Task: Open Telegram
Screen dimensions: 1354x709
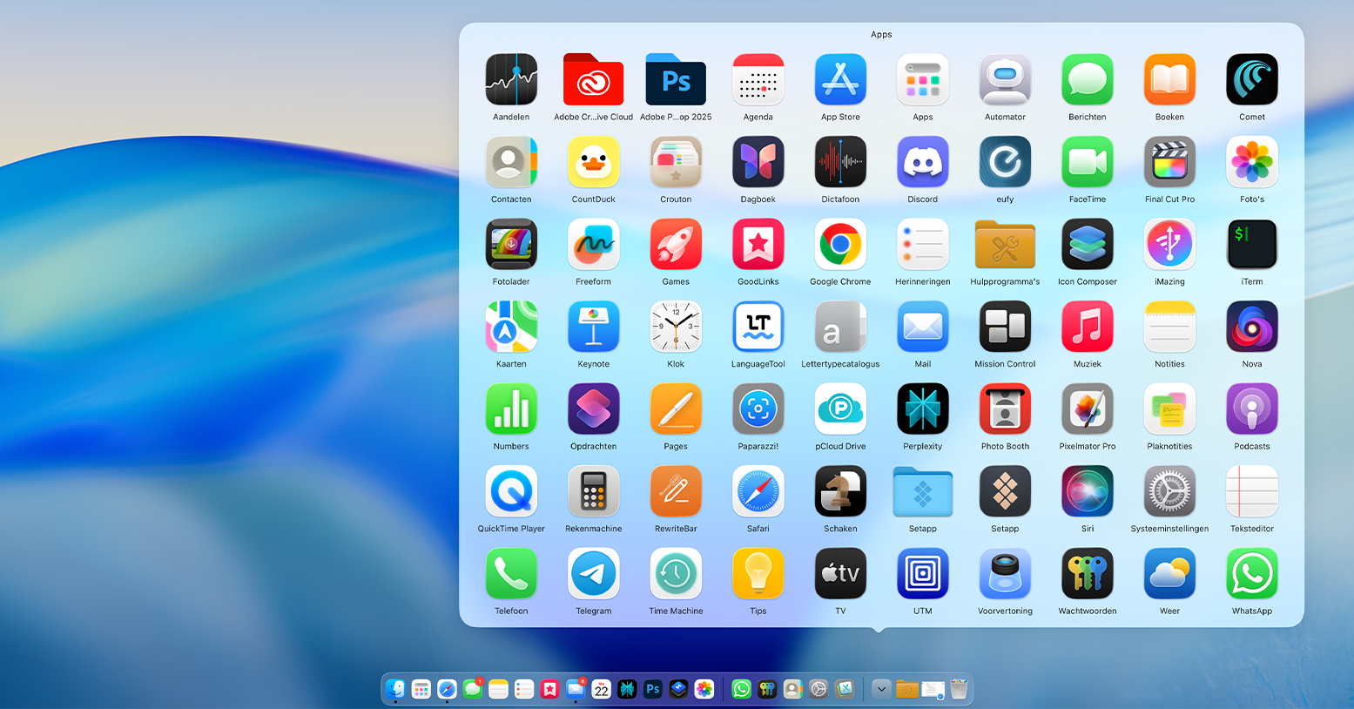Action: coord(593,573)
